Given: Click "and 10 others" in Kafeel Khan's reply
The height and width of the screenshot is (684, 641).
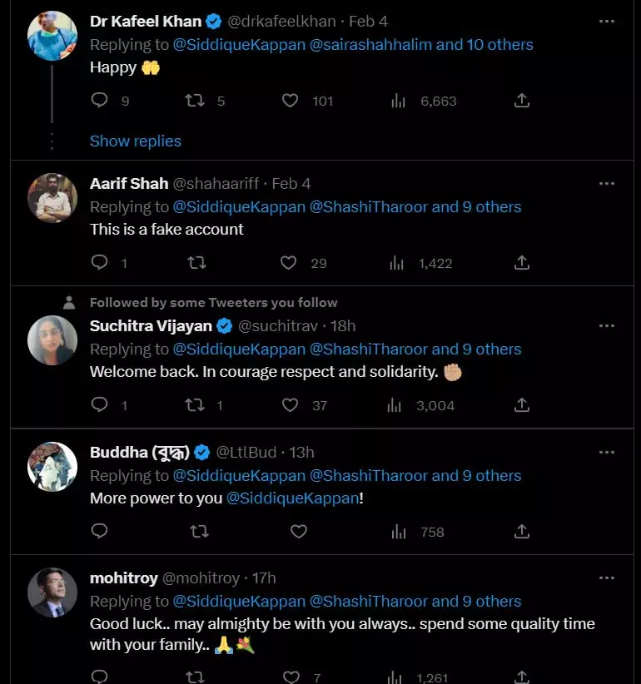Looking at the screenshot, I should (484, 44).
